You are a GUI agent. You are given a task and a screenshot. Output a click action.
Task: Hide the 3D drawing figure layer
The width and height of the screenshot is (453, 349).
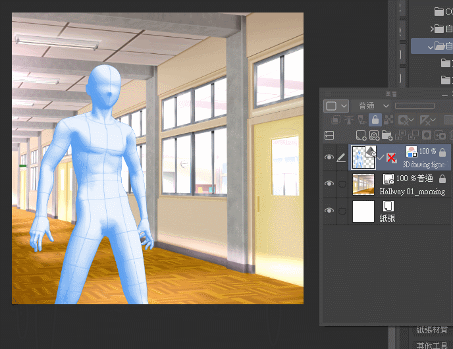pos(329,157)
